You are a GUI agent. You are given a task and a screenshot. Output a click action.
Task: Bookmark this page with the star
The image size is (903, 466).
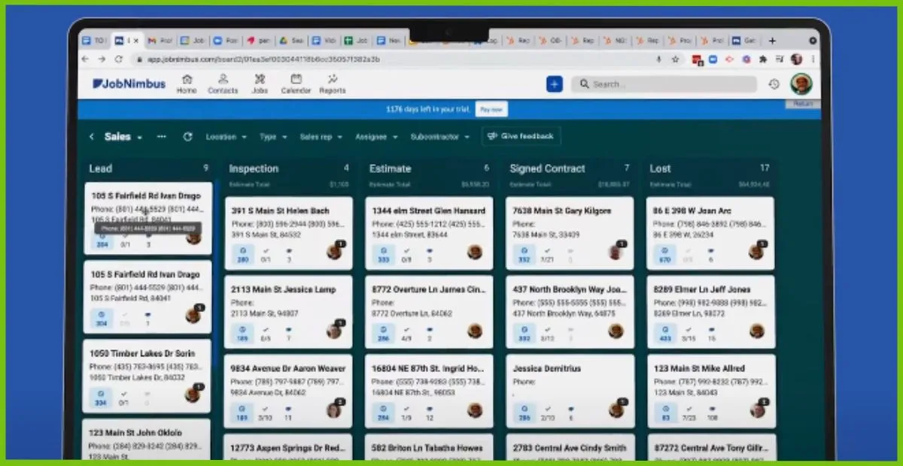point(676,59)
